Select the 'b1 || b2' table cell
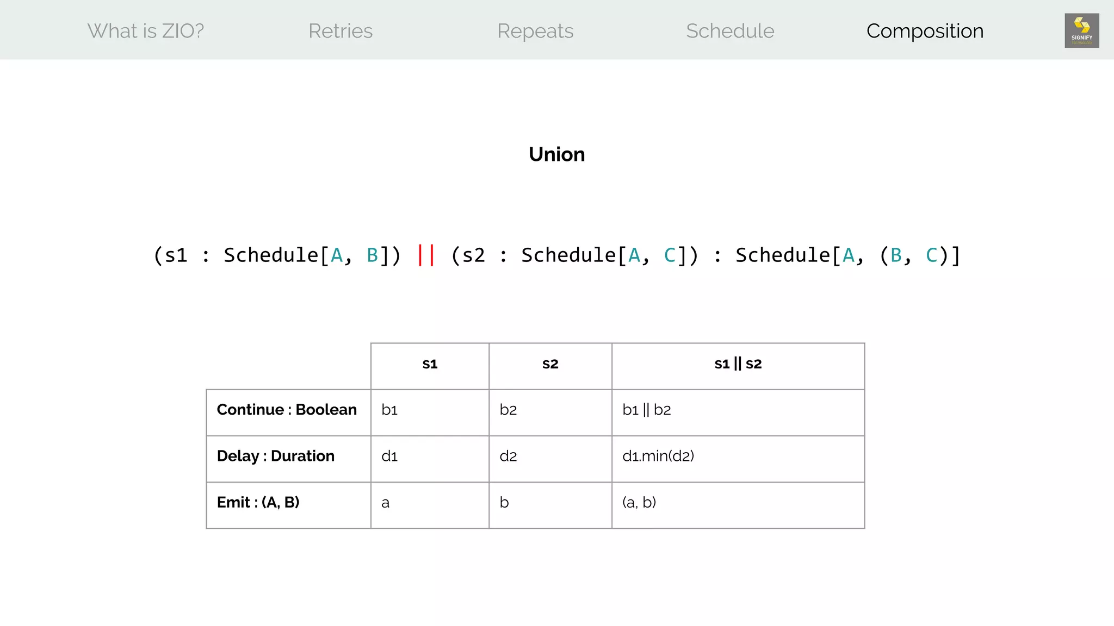 [x=738, y=412]
